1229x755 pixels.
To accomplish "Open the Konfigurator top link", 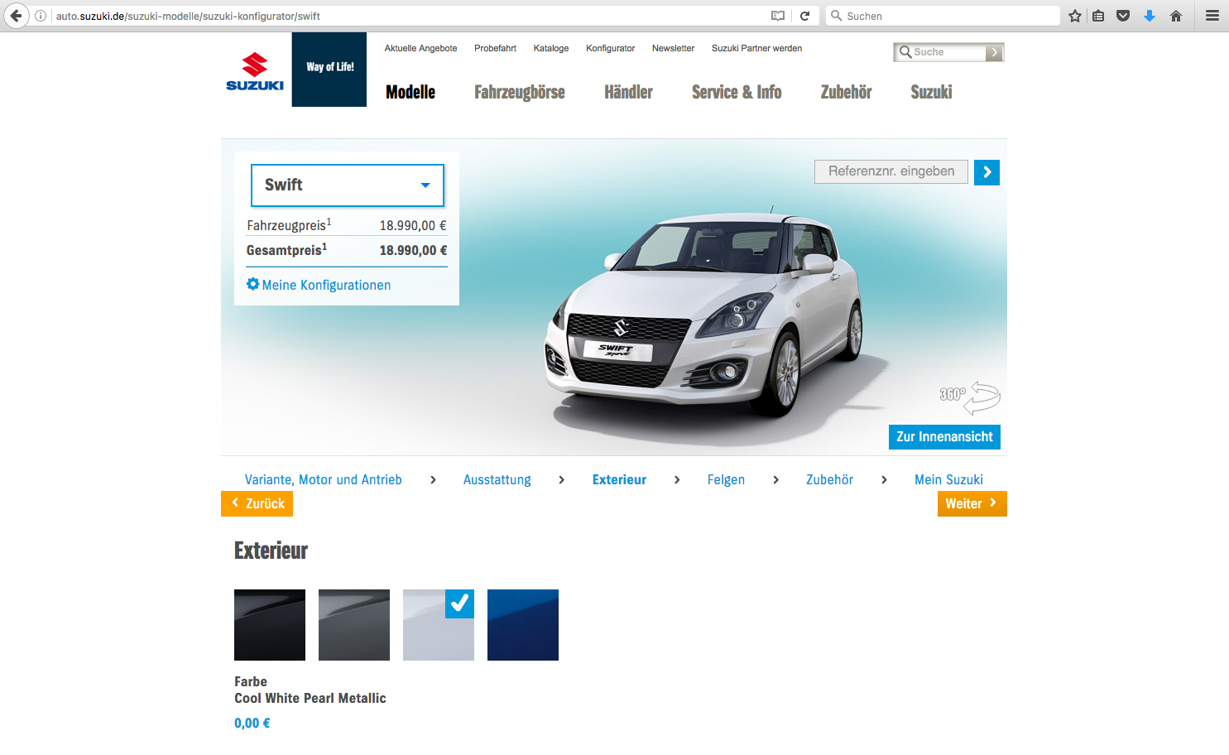I will pyautogui.click(x=610, y=48).
